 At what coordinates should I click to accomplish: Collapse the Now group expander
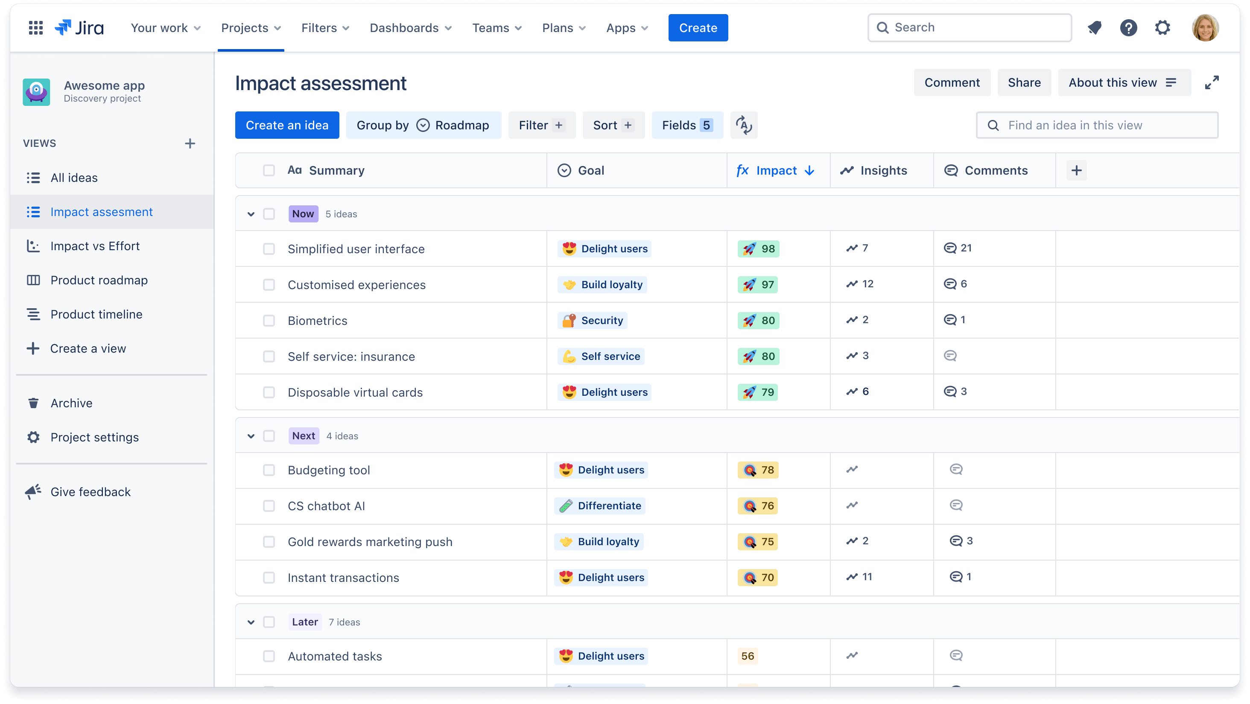coord(250,213)
